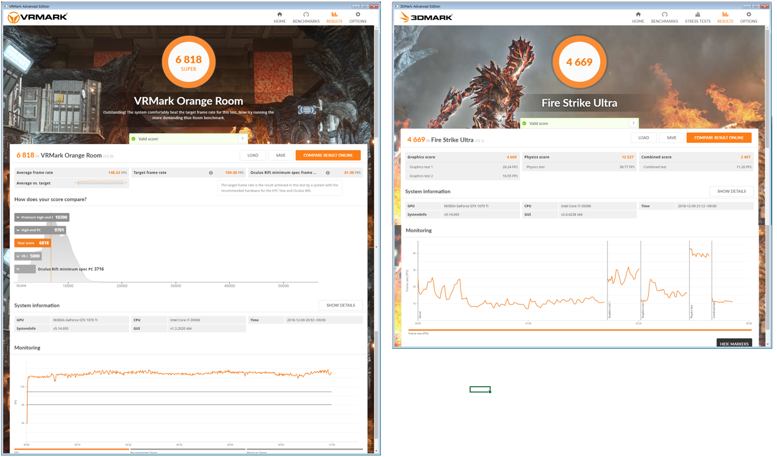Viewport: 777px width, 457px height.
Task: Click the HIDE MARKERS button in 3DMark
Action: point(734,343)
